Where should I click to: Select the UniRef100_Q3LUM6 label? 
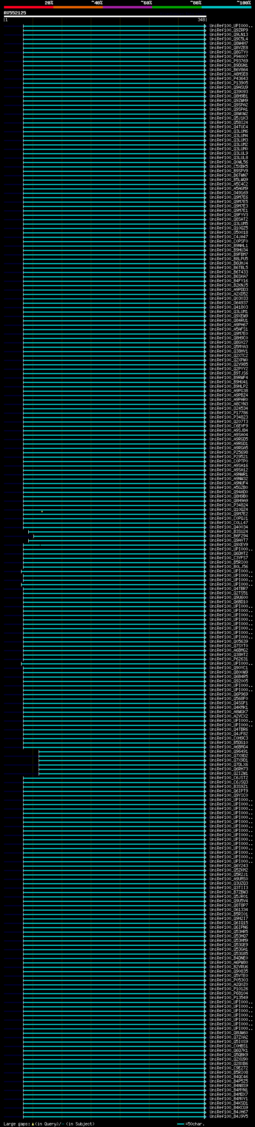(229, 131)
